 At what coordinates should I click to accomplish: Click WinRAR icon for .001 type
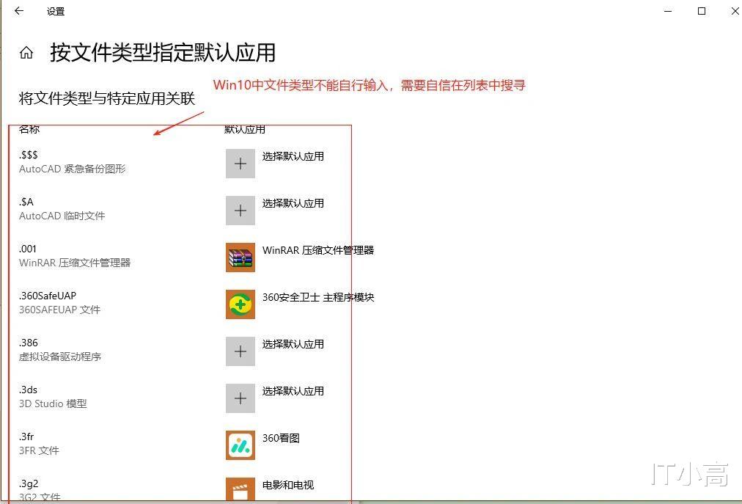coord(240,258)
